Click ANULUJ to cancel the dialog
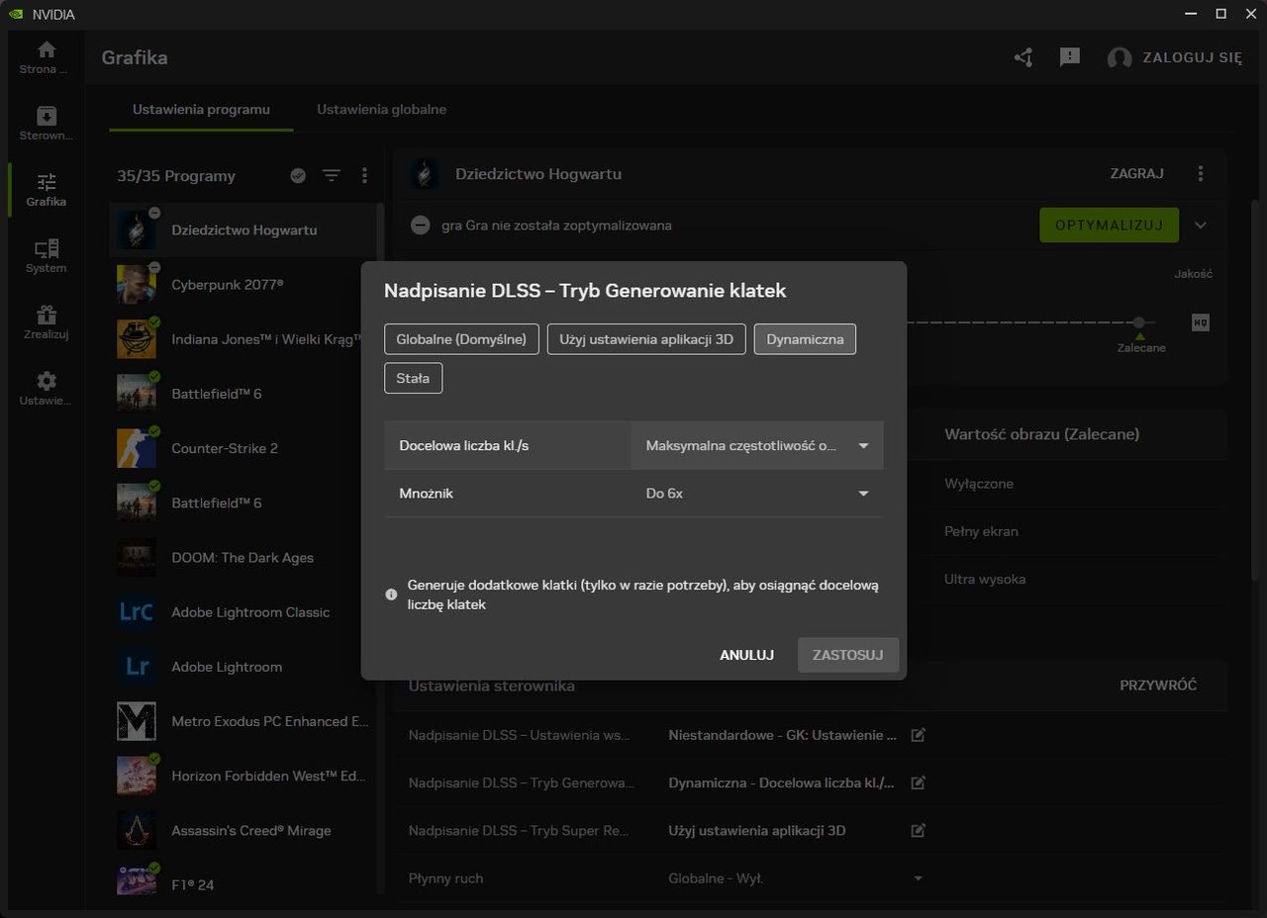This screenshot has height=918, width=1267. [746, 655]
